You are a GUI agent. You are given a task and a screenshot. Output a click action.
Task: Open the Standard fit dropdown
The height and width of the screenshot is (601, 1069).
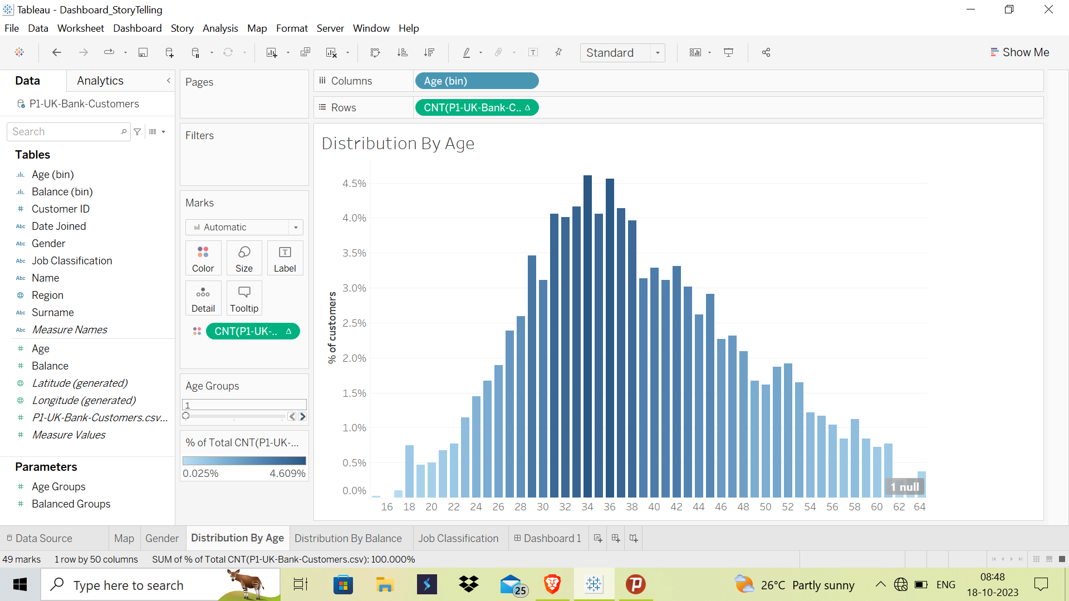tap(658, 53)
